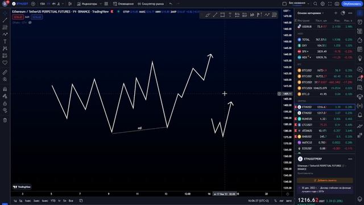This screenshot has height=205, width=364.
Task: Toggle percent scale at bottom right
Action: click(x=275, y=200)
